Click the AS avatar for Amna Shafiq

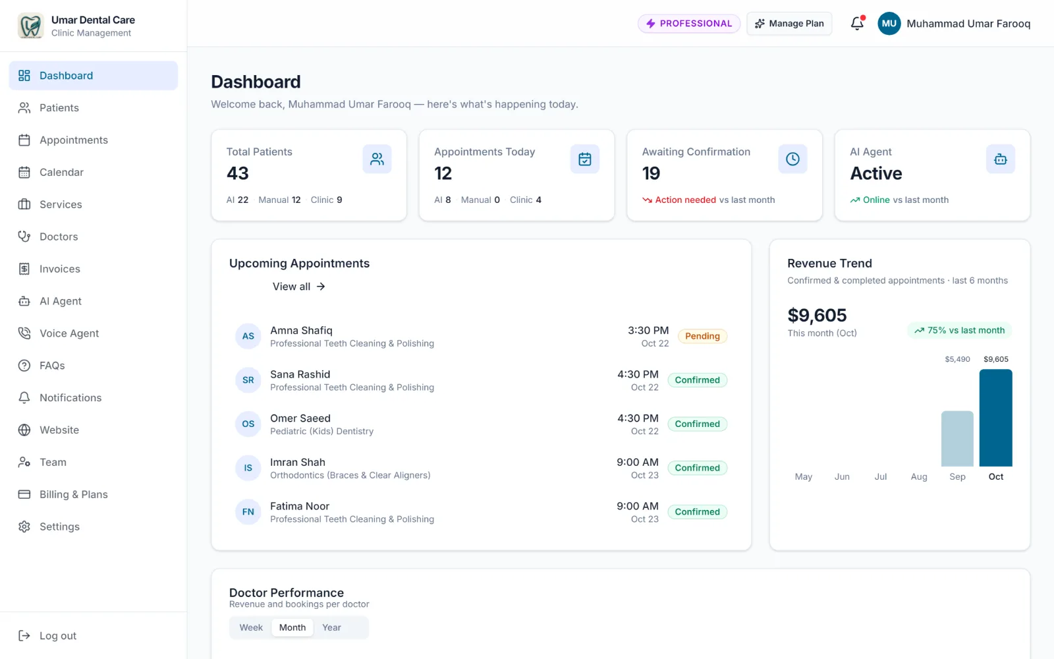248,336
